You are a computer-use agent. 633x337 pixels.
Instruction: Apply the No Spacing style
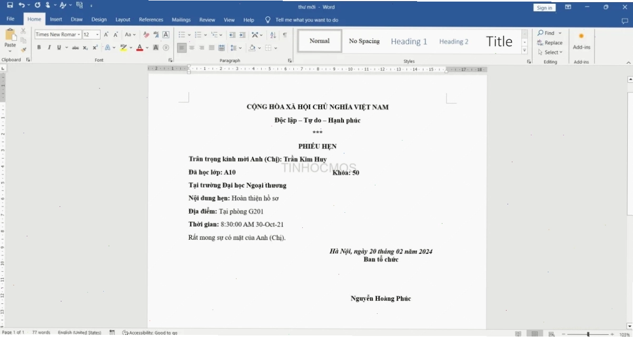tap(364, 41)
